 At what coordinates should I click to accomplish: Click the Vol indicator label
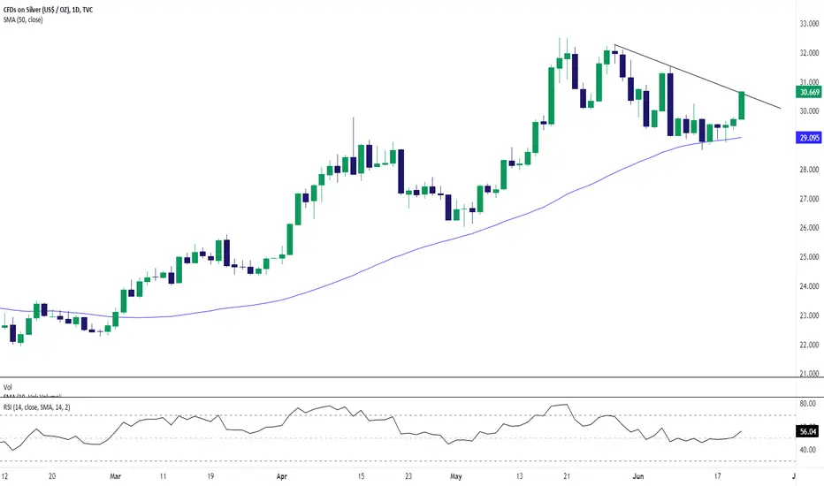7,387
